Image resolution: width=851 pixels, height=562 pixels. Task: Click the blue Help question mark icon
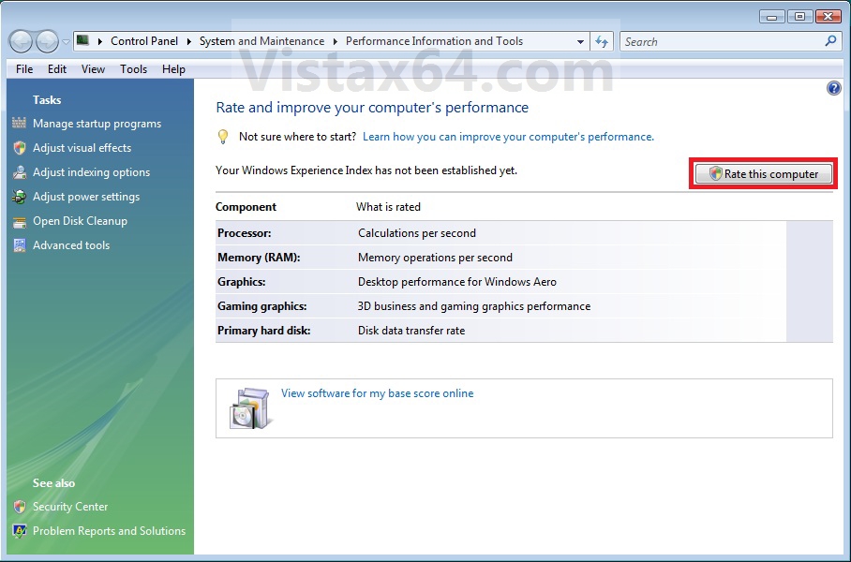[x=833, y=88]
